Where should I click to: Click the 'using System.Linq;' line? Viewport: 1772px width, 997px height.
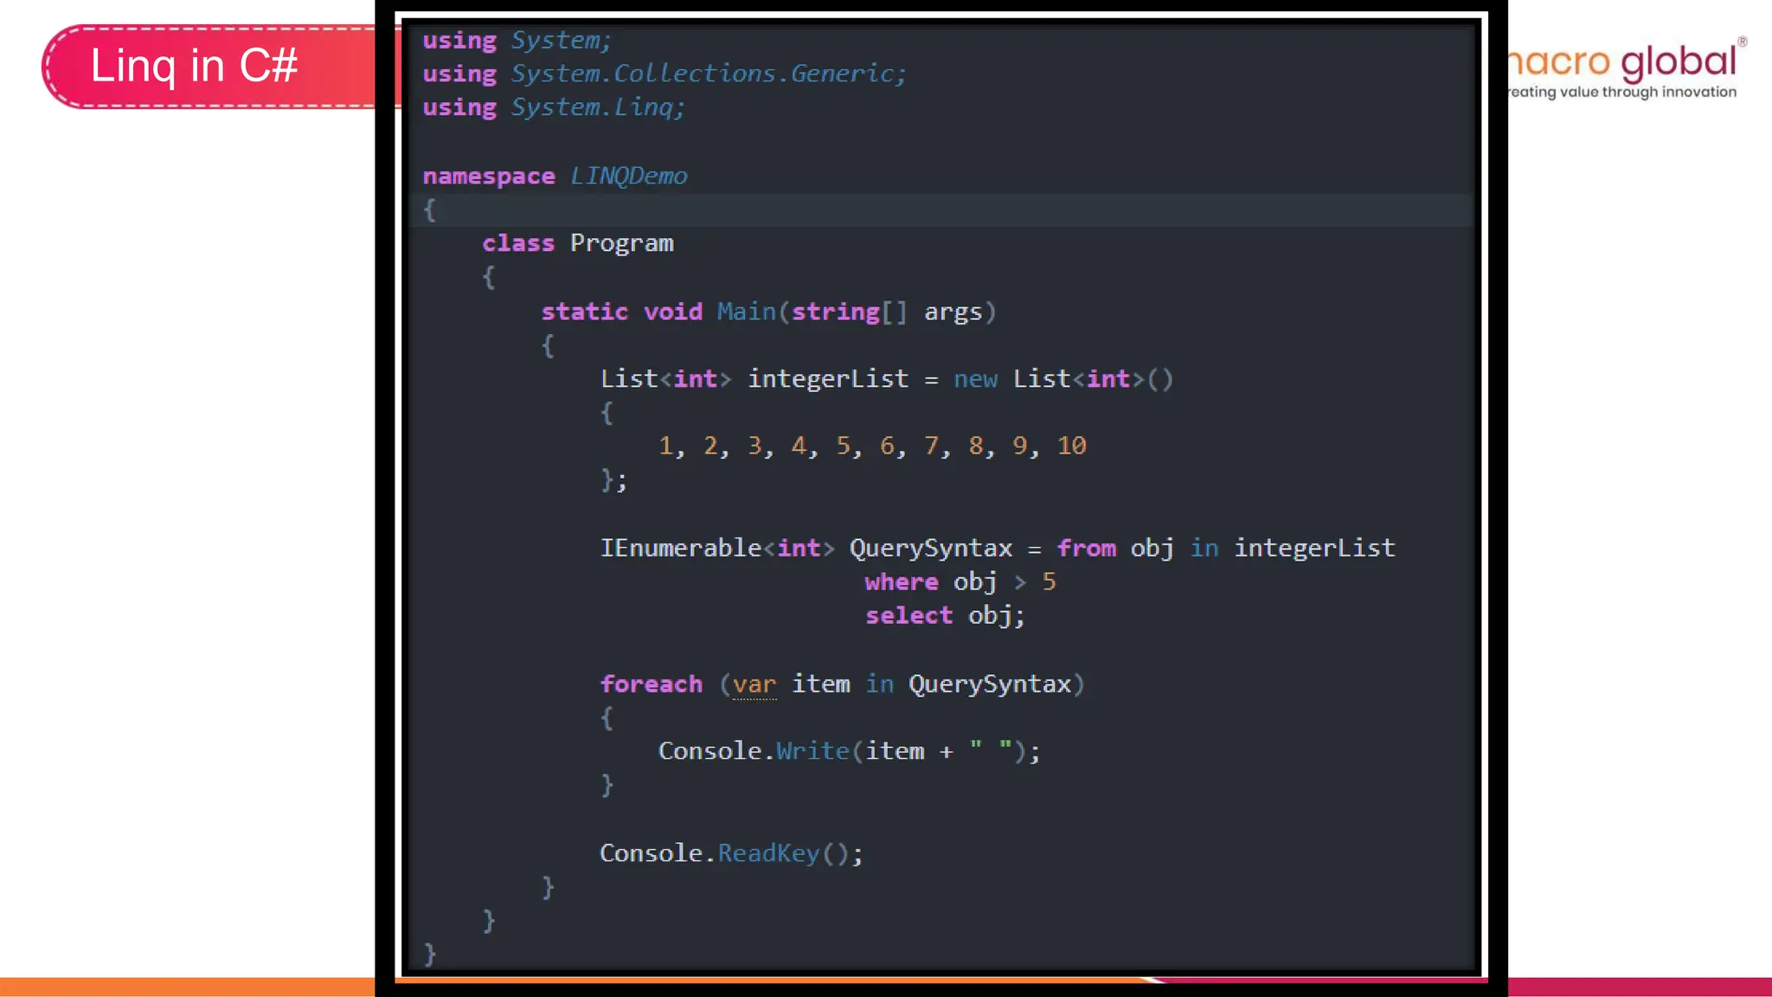point(554,107)
